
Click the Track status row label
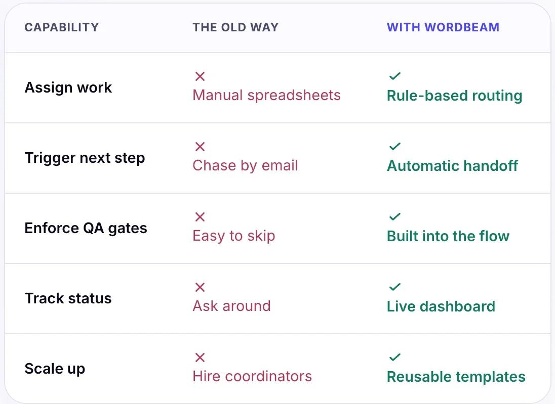pyautogui.click(x=68, y=298)
